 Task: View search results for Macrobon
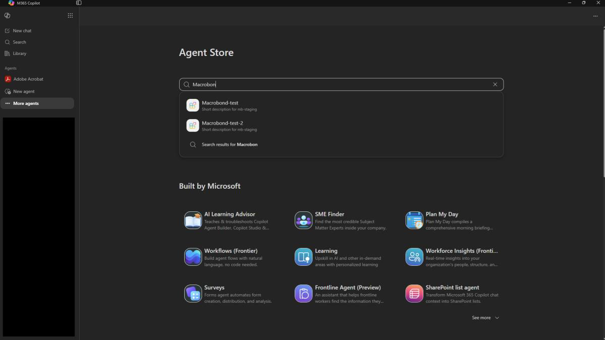[341, 145]
